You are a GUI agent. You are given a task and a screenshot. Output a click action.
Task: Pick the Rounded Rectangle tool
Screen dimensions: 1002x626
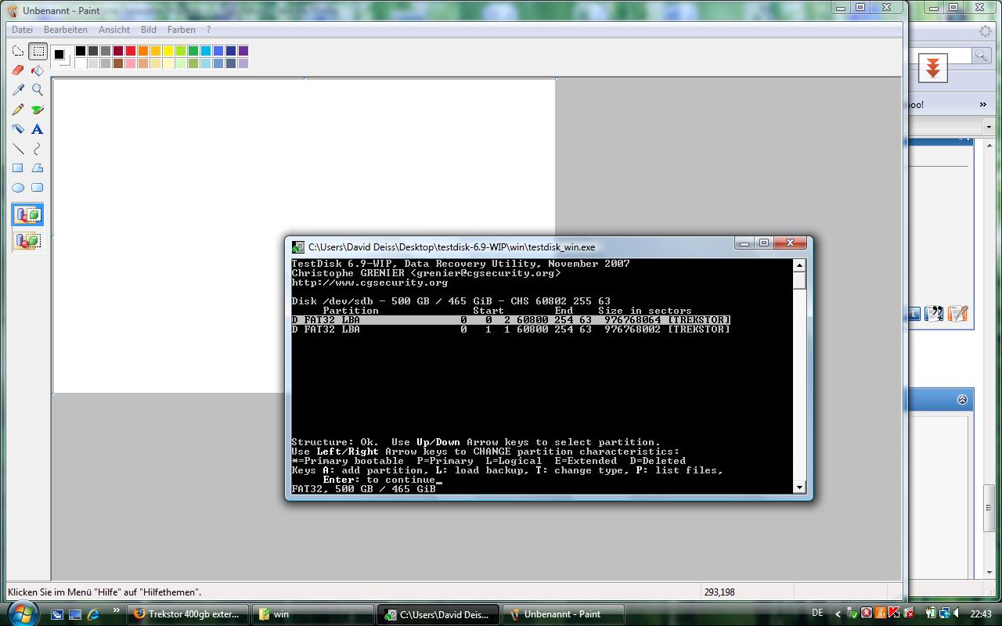(38, 188)
